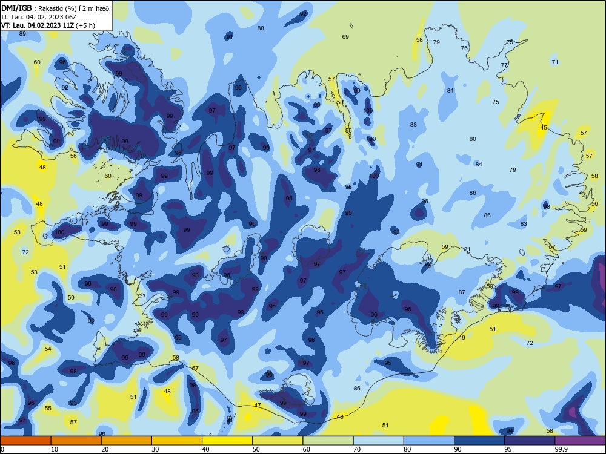Image resolution: width=606 pixels, height=454 pixels.
Task: Choose the light green 60–70 legend swatch
Action: 328,441
